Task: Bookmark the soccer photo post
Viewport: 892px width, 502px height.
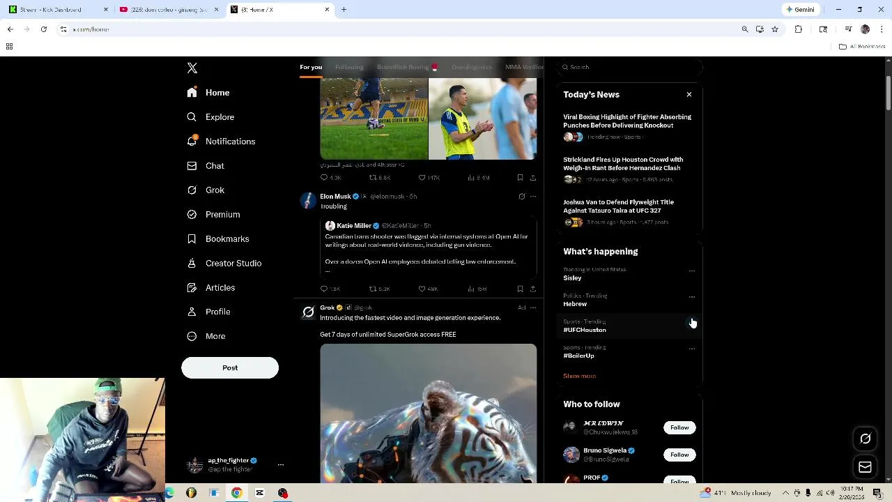Action: tap(520, 178)
